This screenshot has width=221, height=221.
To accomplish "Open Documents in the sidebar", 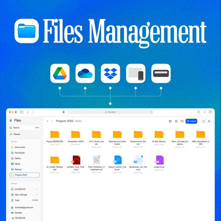I will [24, 147].
